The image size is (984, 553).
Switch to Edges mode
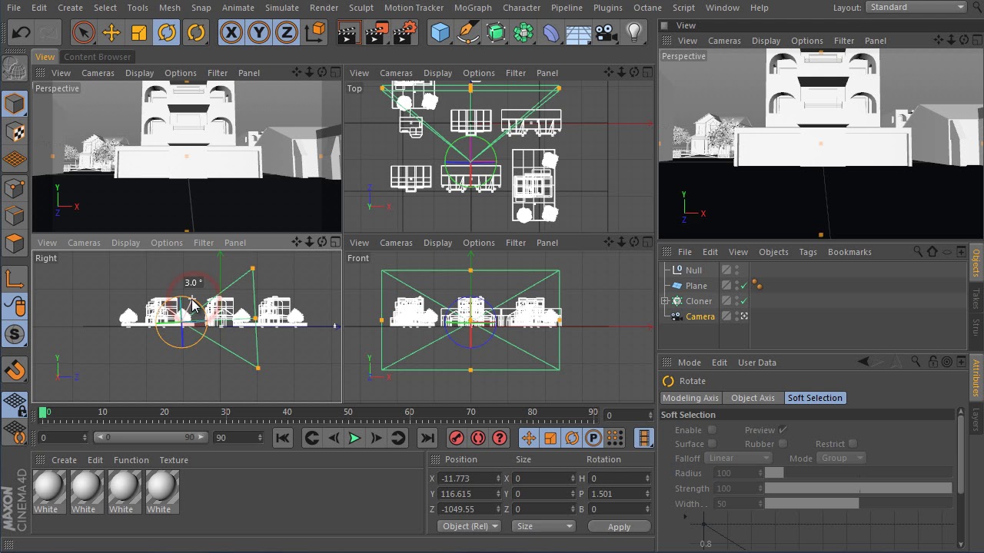[15, 216]
